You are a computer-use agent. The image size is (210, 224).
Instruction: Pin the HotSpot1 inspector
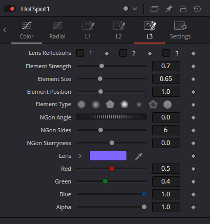point(169,9)
